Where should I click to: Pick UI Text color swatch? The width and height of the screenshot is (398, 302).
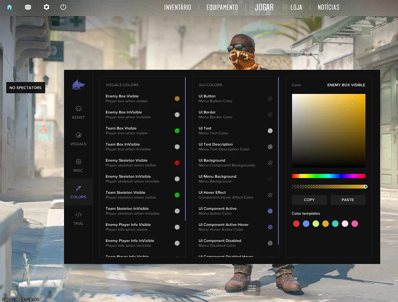tap(270, 131)
